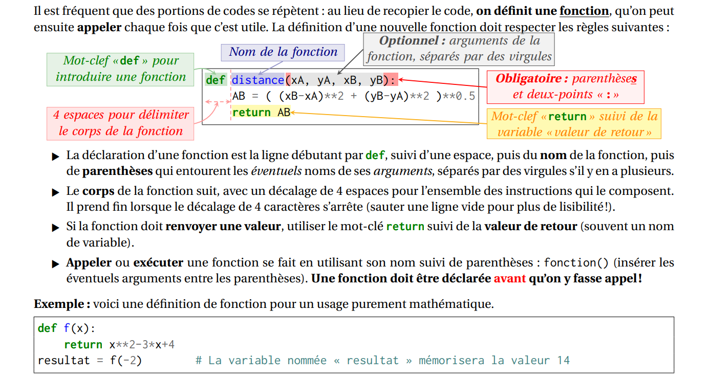Click the grey "Optionnel : arguments" annotation box
This screenshot has width=709, height=378.
click(x=459, y=49)
